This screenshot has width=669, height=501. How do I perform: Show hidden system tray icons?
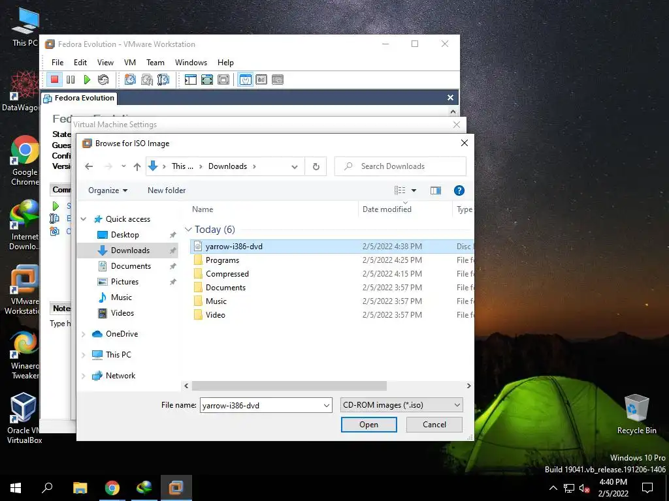[x=553, y=488]
